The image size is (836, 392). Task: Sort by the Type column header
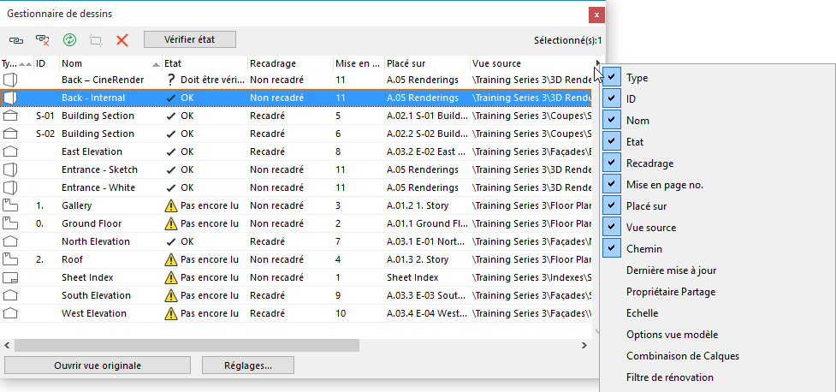coord(17,63)
